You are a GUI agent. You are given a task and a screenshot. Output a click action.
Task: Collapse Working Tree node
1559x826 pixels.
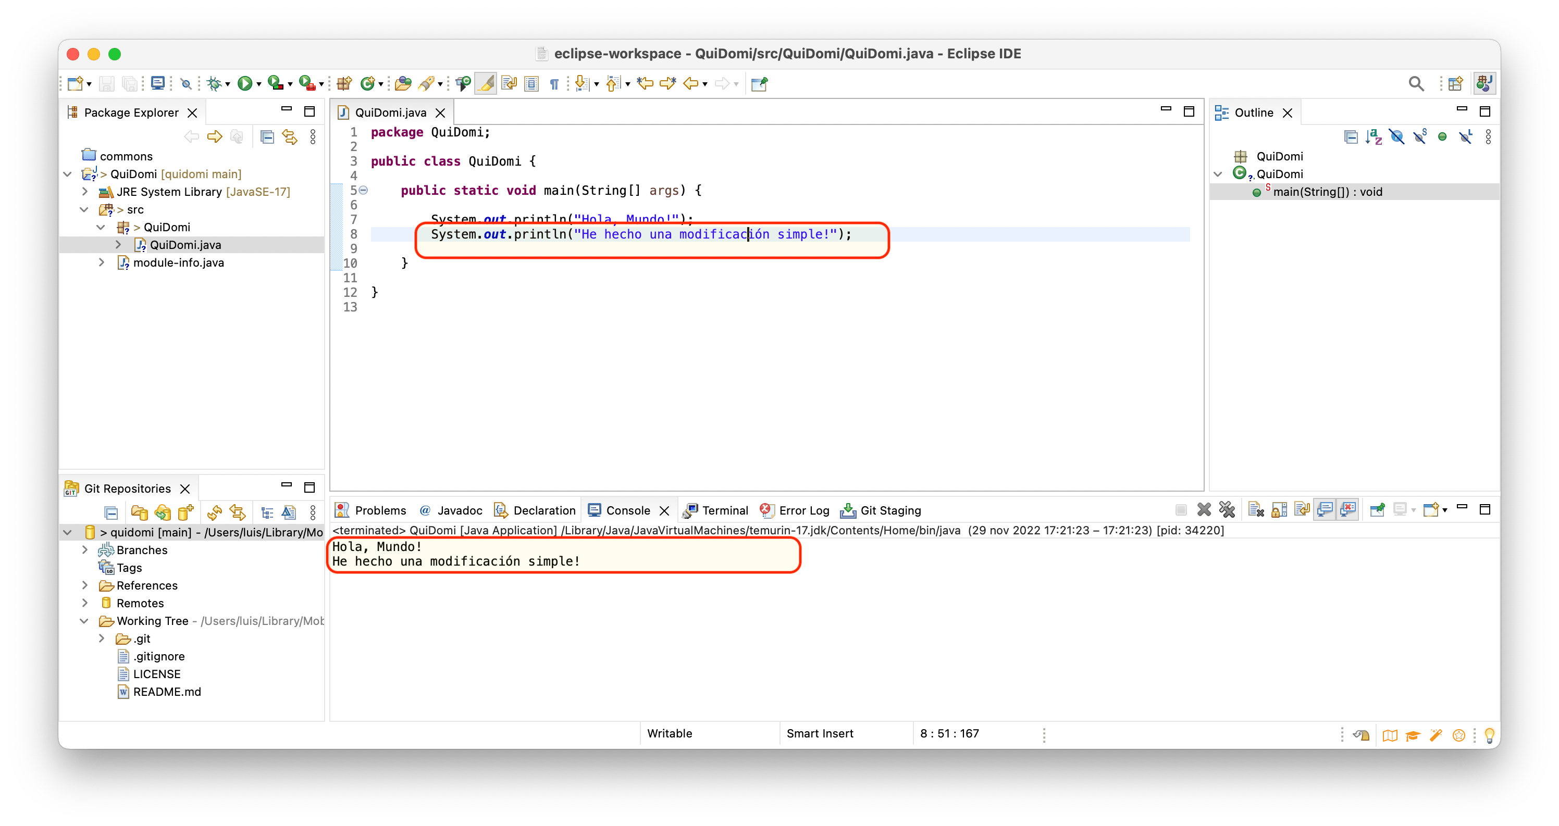pos(84,621)
